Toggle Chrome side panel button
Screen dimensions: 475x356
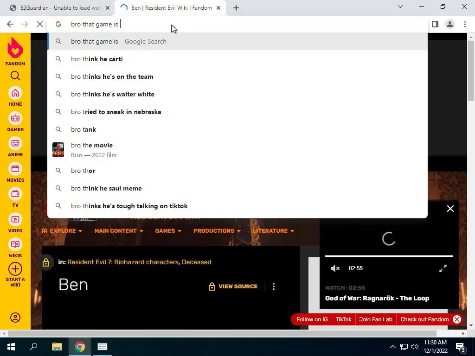(x=435, y=24)
